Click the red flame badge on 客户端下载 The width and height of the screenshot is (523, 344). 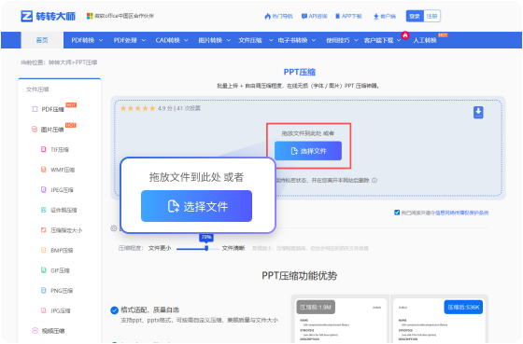(405, 35)
